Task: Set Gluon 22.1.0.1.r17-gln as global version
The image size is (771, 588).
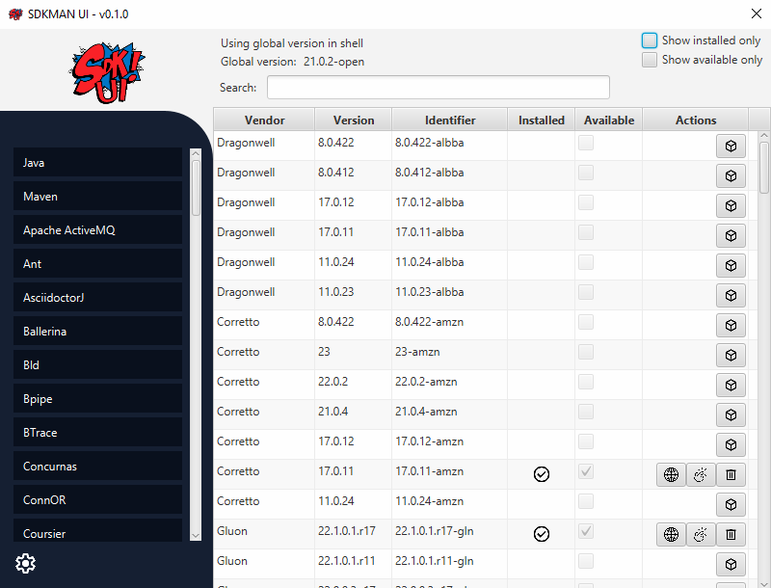Action: (x=671, y=534)
